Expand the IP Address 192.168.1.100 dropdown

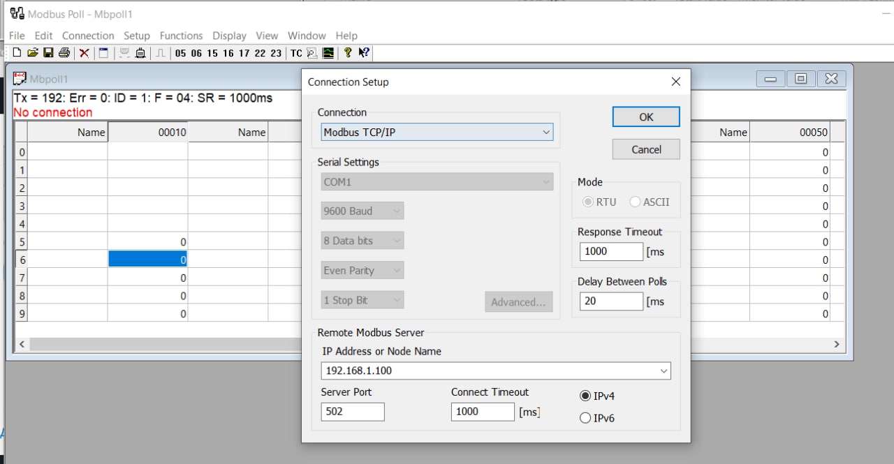pos(664,371)
